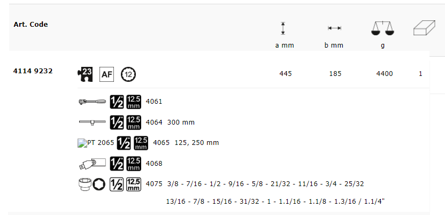The image size is (445, 215).
Task: Click the universal joint icon beside 4068
Action: pyautogui.click(x=91, y=163)
